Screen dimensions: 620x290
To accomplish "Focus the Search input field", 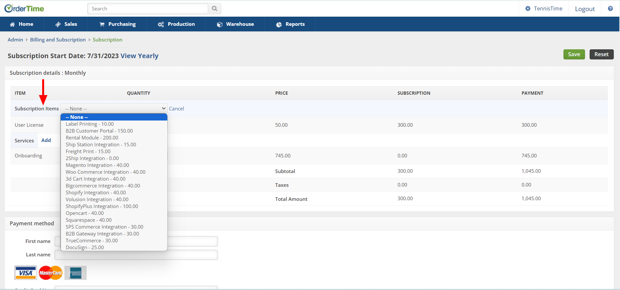I will pyautogui.click(x=148, y=8).
